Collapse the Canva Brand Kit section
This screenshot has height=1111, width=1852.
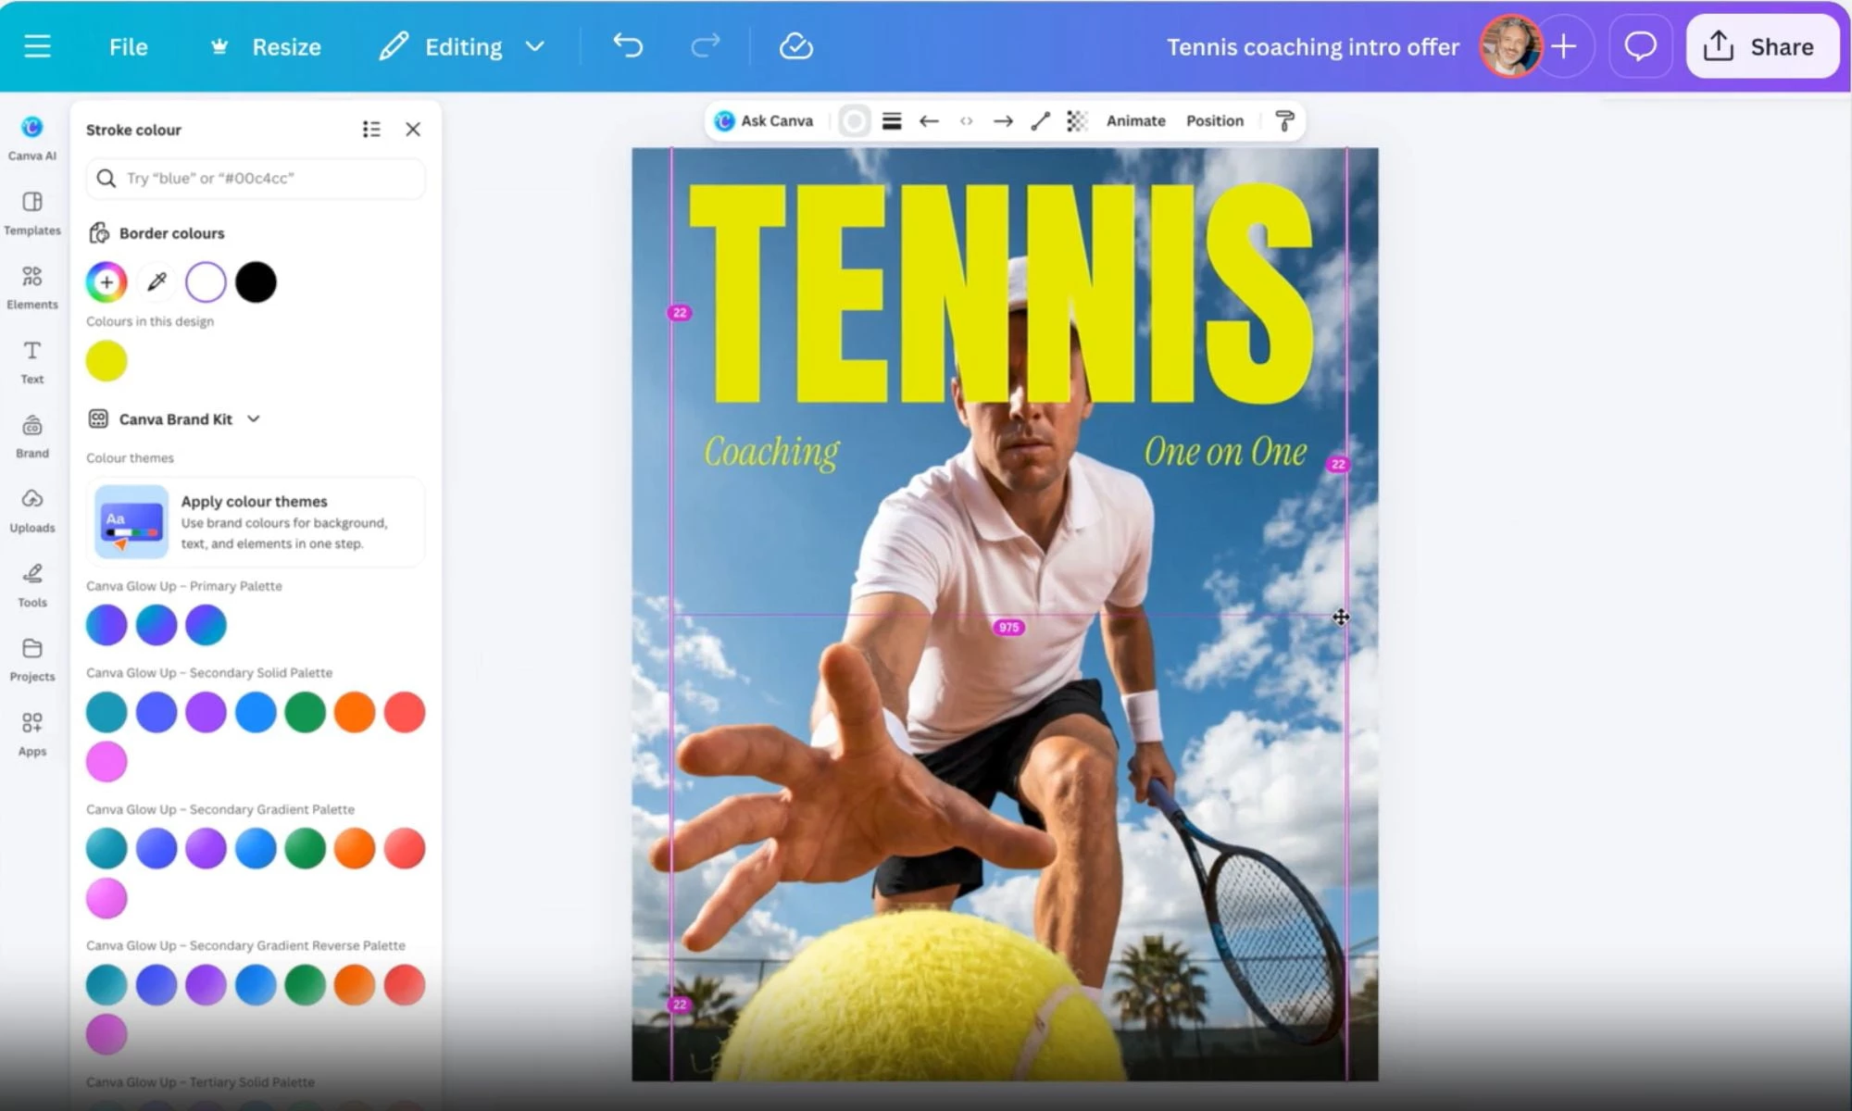tap(254, 418)
